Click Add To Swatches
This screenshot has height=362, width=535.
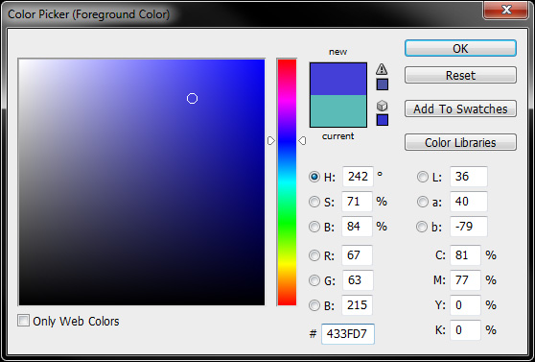(460, 109)
